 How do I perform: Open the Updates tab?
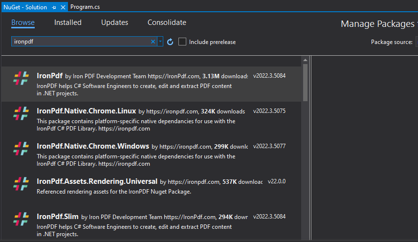click(114, 22)
